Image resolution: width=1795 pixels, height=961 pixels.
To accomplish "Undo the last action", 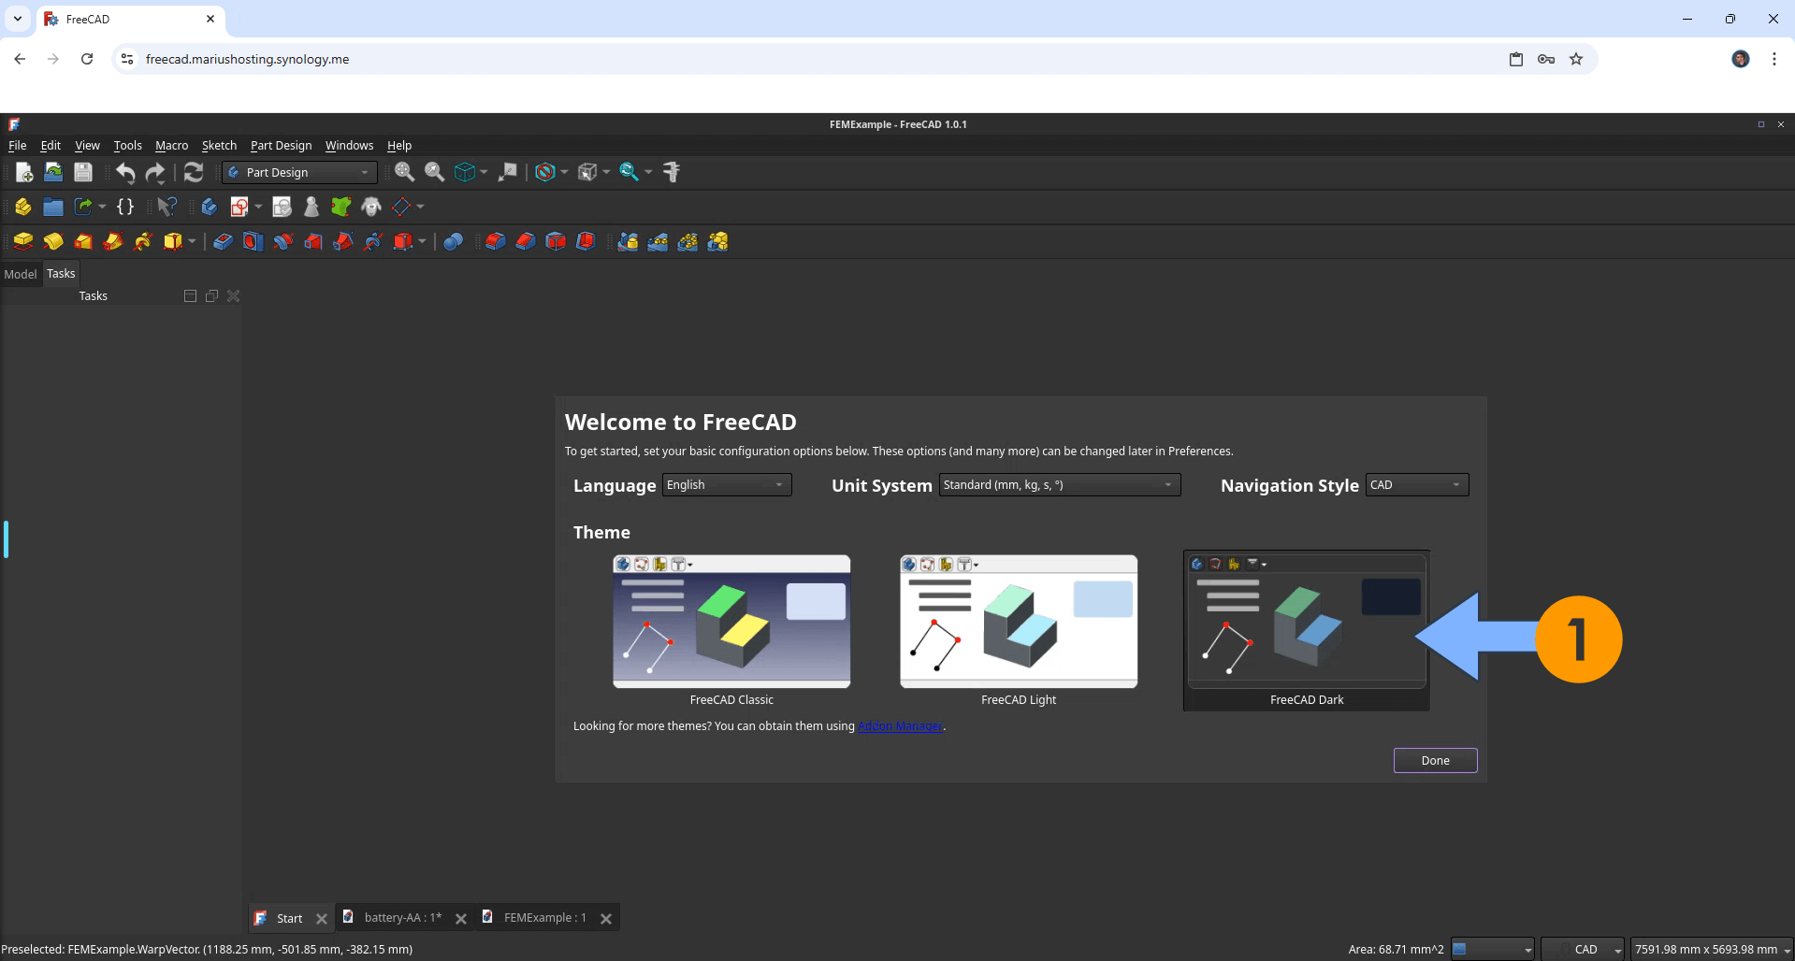I will [125, 172].
